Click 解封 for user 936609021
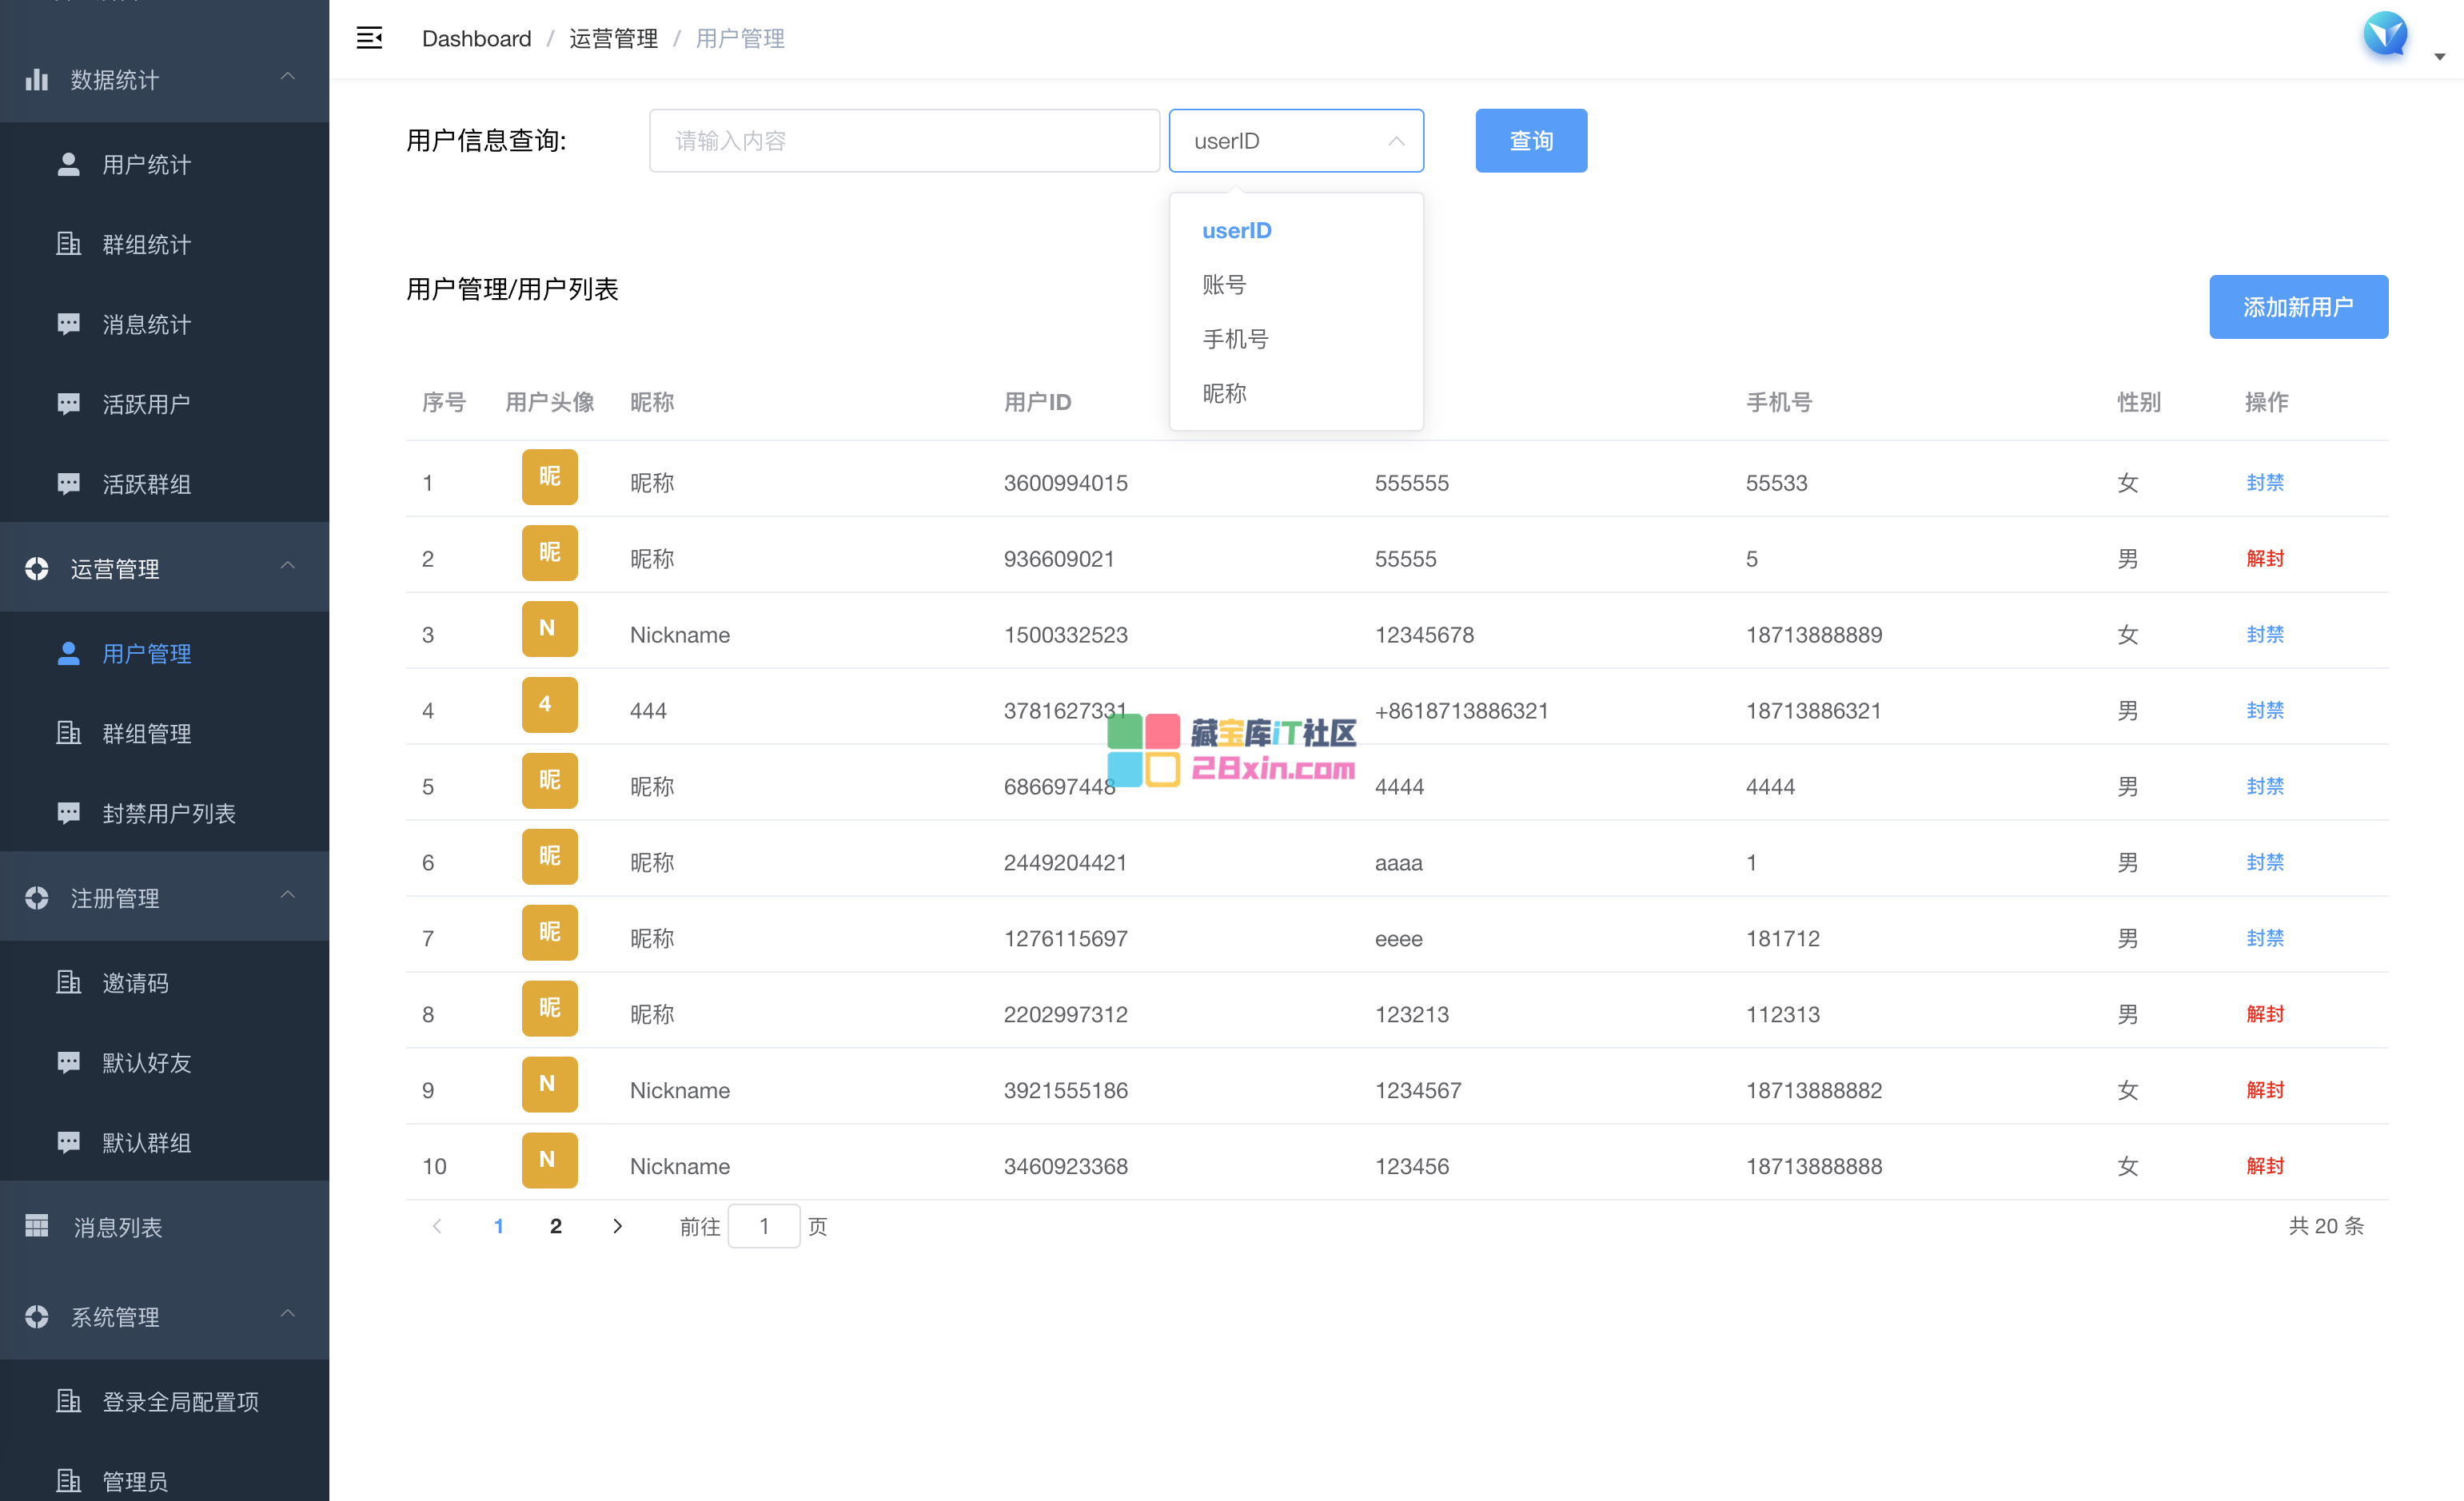 (x=2264, y=558)
